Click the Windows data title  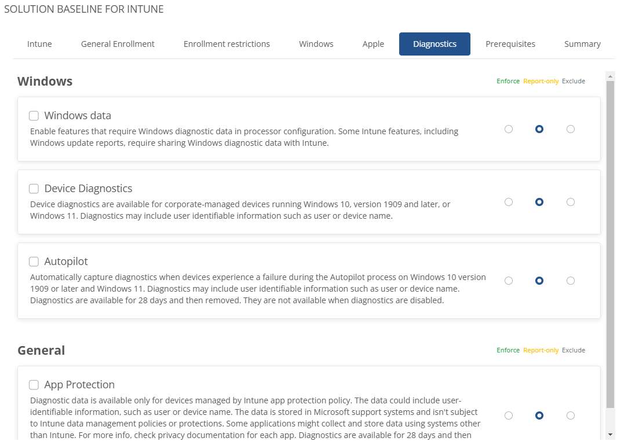[x=78, y=116]
